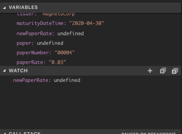Viewport: 182px width, 134px height.
Task: Add a new watch expression
Action: click(x=150, y=71)
